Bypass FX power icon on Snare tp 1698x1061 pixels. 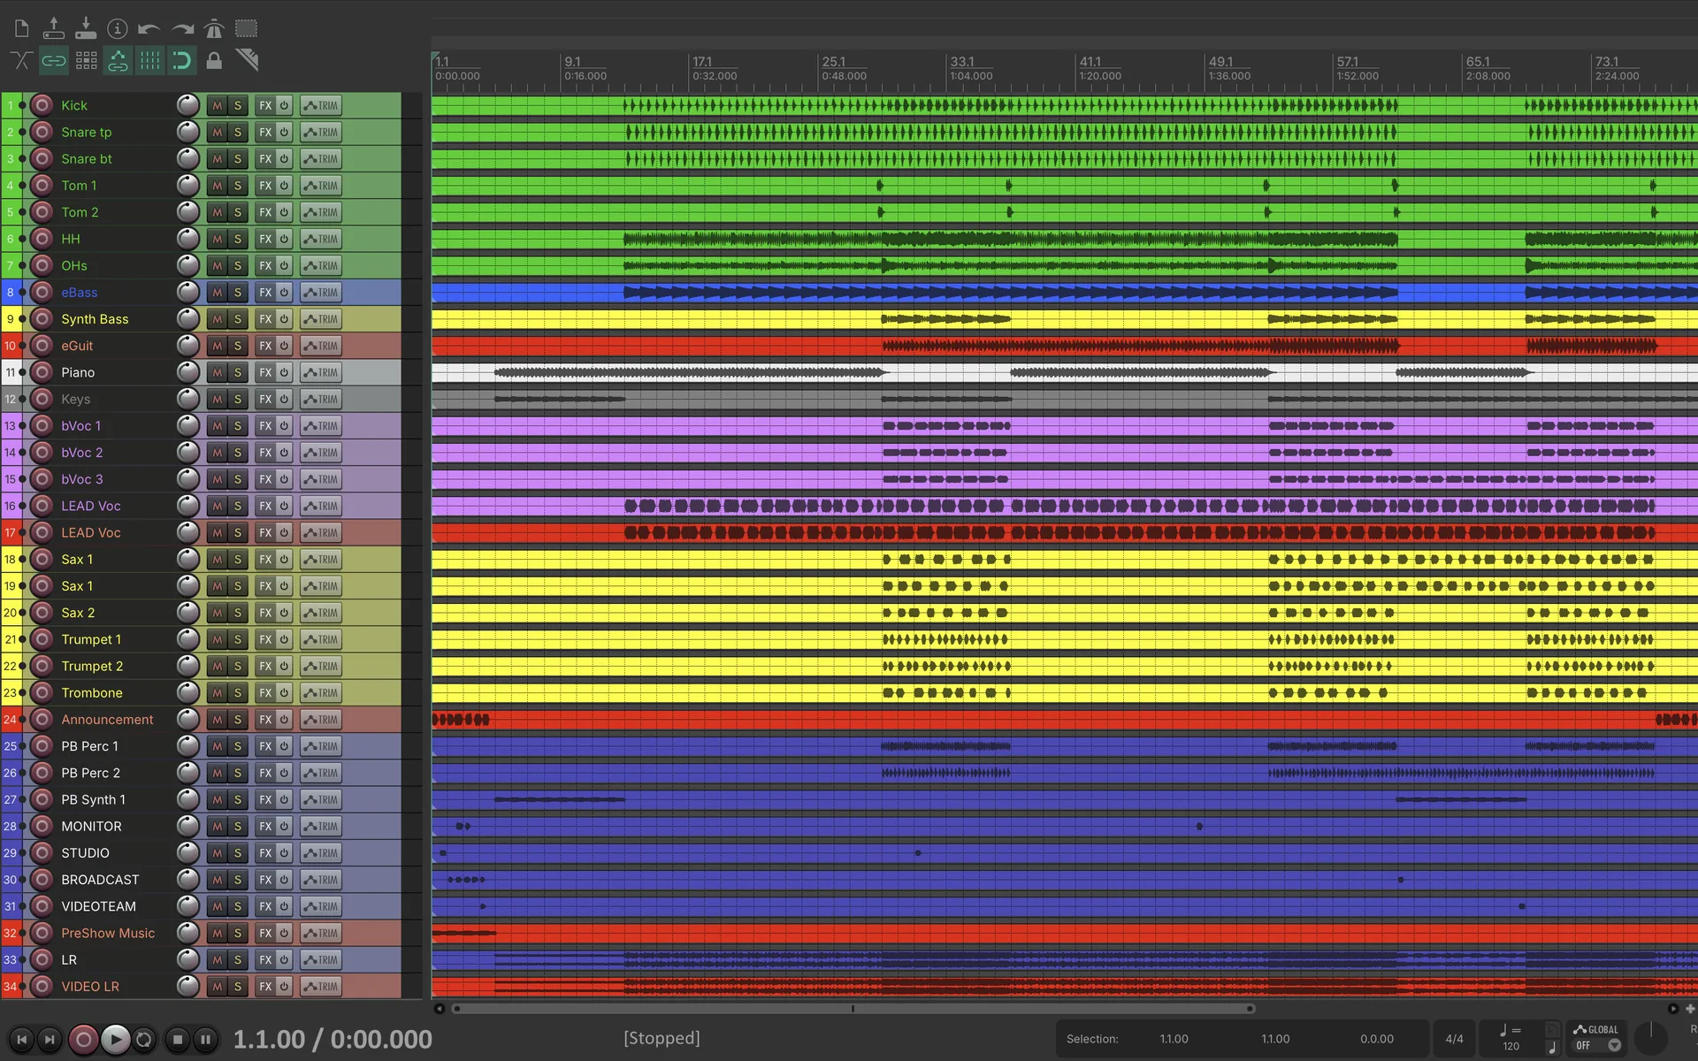pos(284,132)
